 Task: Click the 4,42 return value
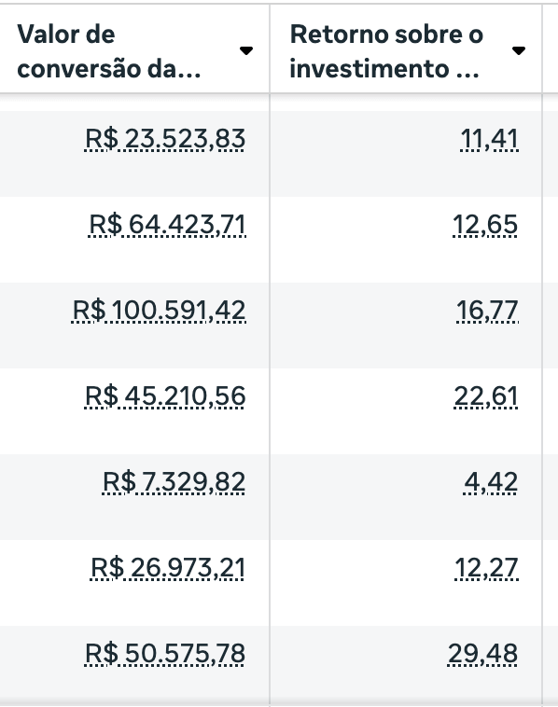tap(491, 482)
